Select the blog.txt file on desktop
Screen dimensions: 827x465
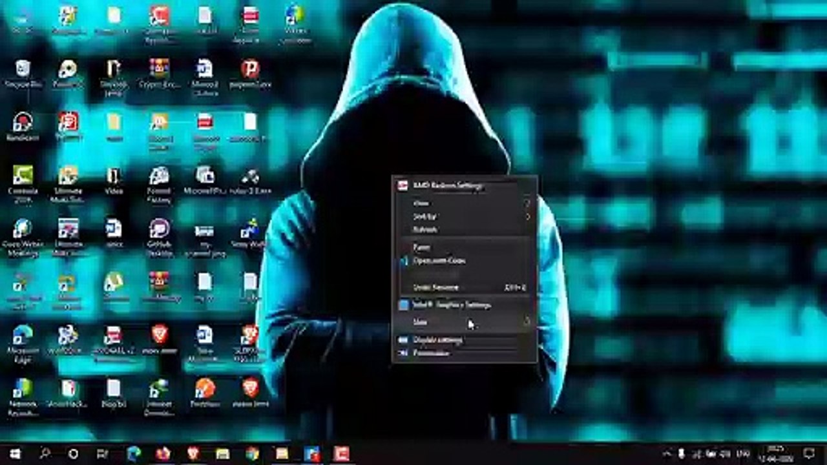coord(114,393)
